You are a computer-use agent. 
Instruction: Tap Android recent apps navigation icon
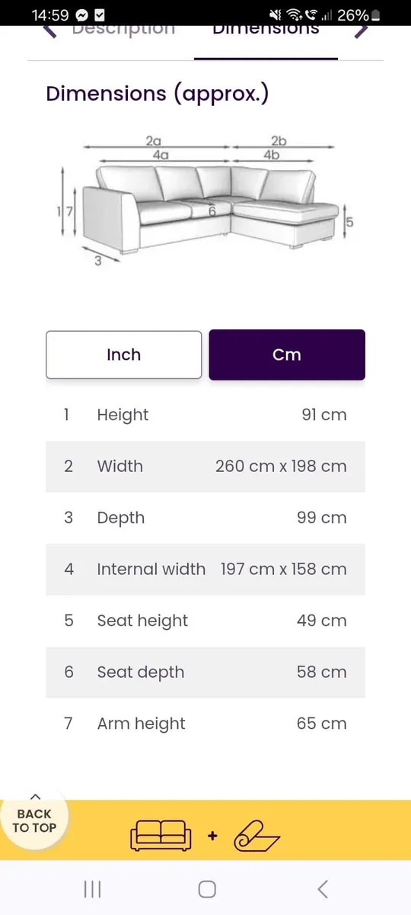click(x=92, y=889)
